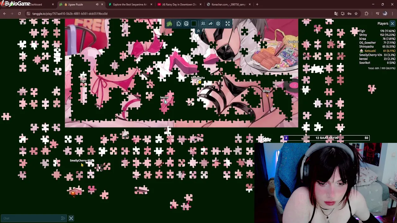Close the Konachan.com tab

[249, 4]
